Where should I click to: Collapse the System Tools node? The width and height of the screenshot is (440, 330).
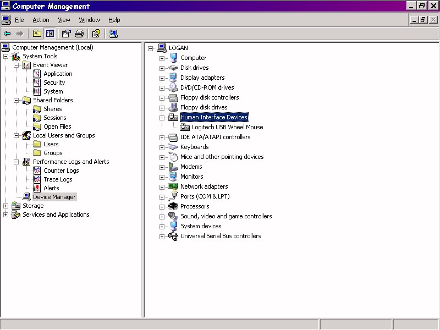(5, 57)
